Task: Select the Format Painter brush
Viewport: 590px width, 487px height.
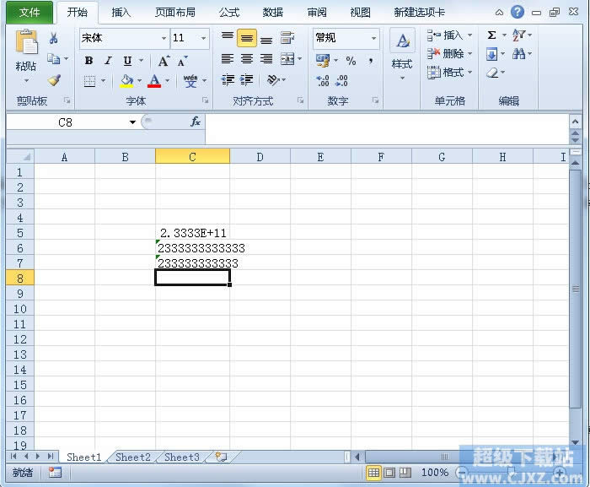Action: [x=55, y=80]
